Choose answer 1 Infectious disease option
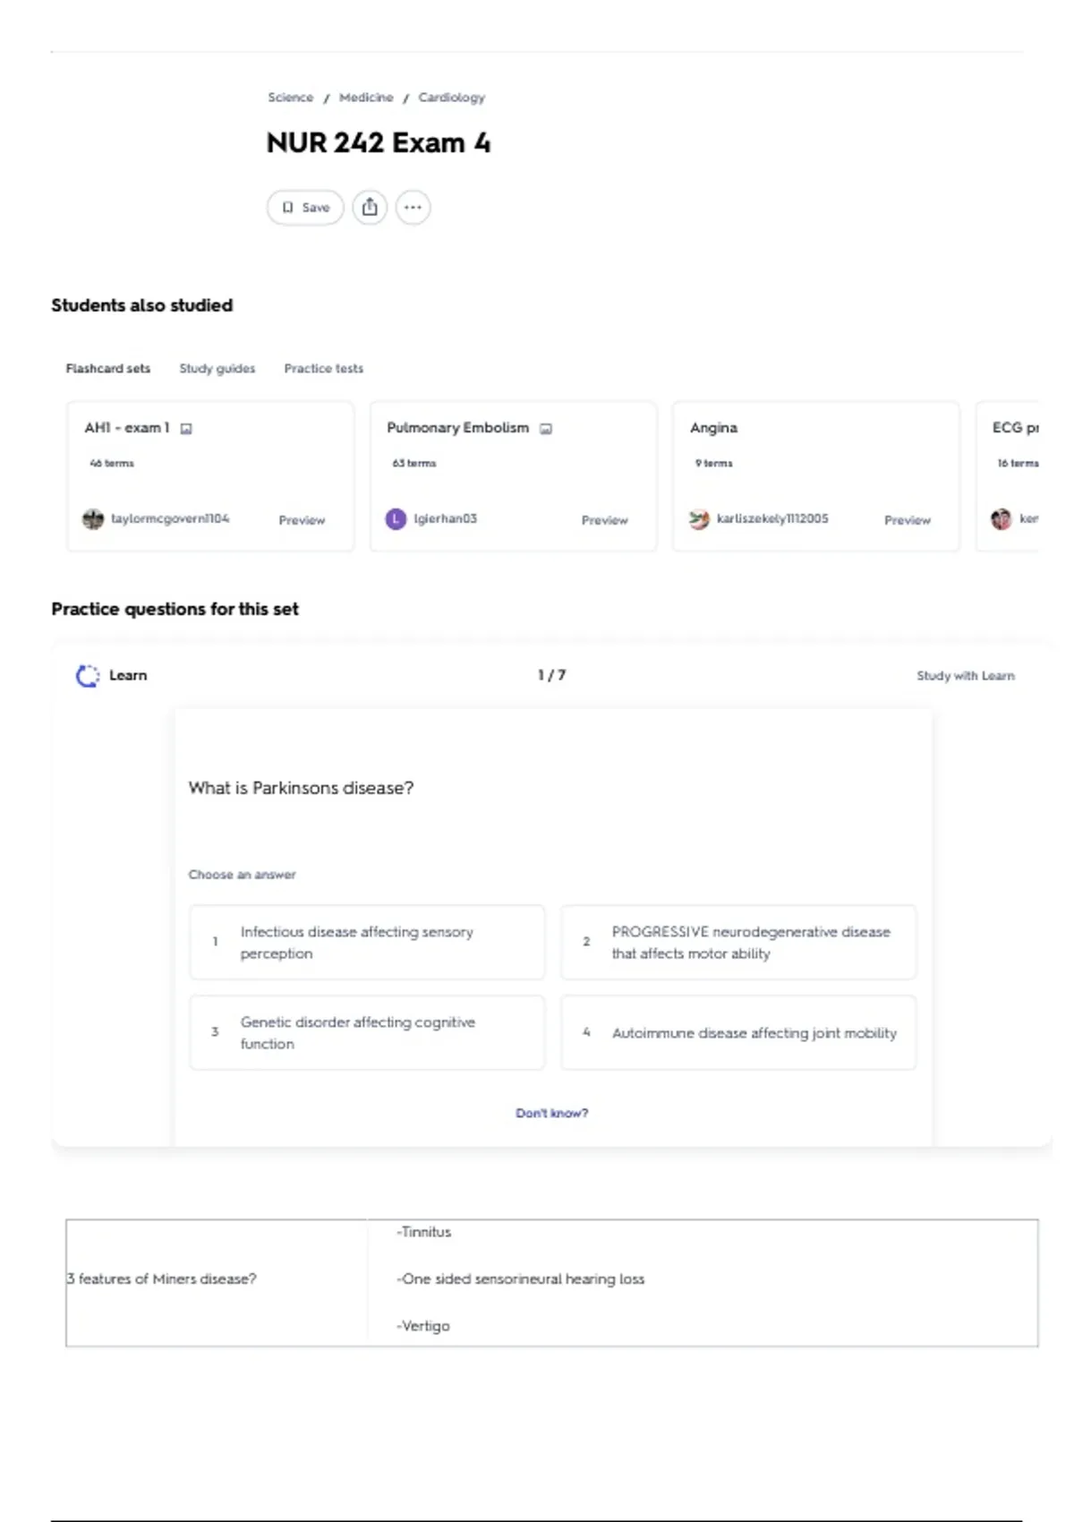1074x1522 pixels. (367, 943)
